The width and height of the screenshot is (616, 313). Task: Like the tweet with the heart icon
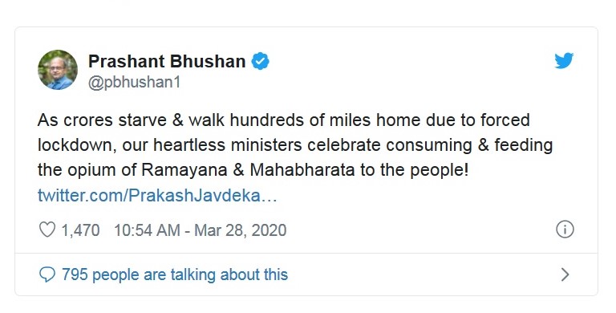[47, 230]
